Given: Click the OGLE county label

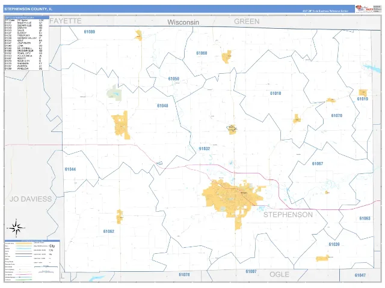Looking at the screenshot, I should click(279, 275).
